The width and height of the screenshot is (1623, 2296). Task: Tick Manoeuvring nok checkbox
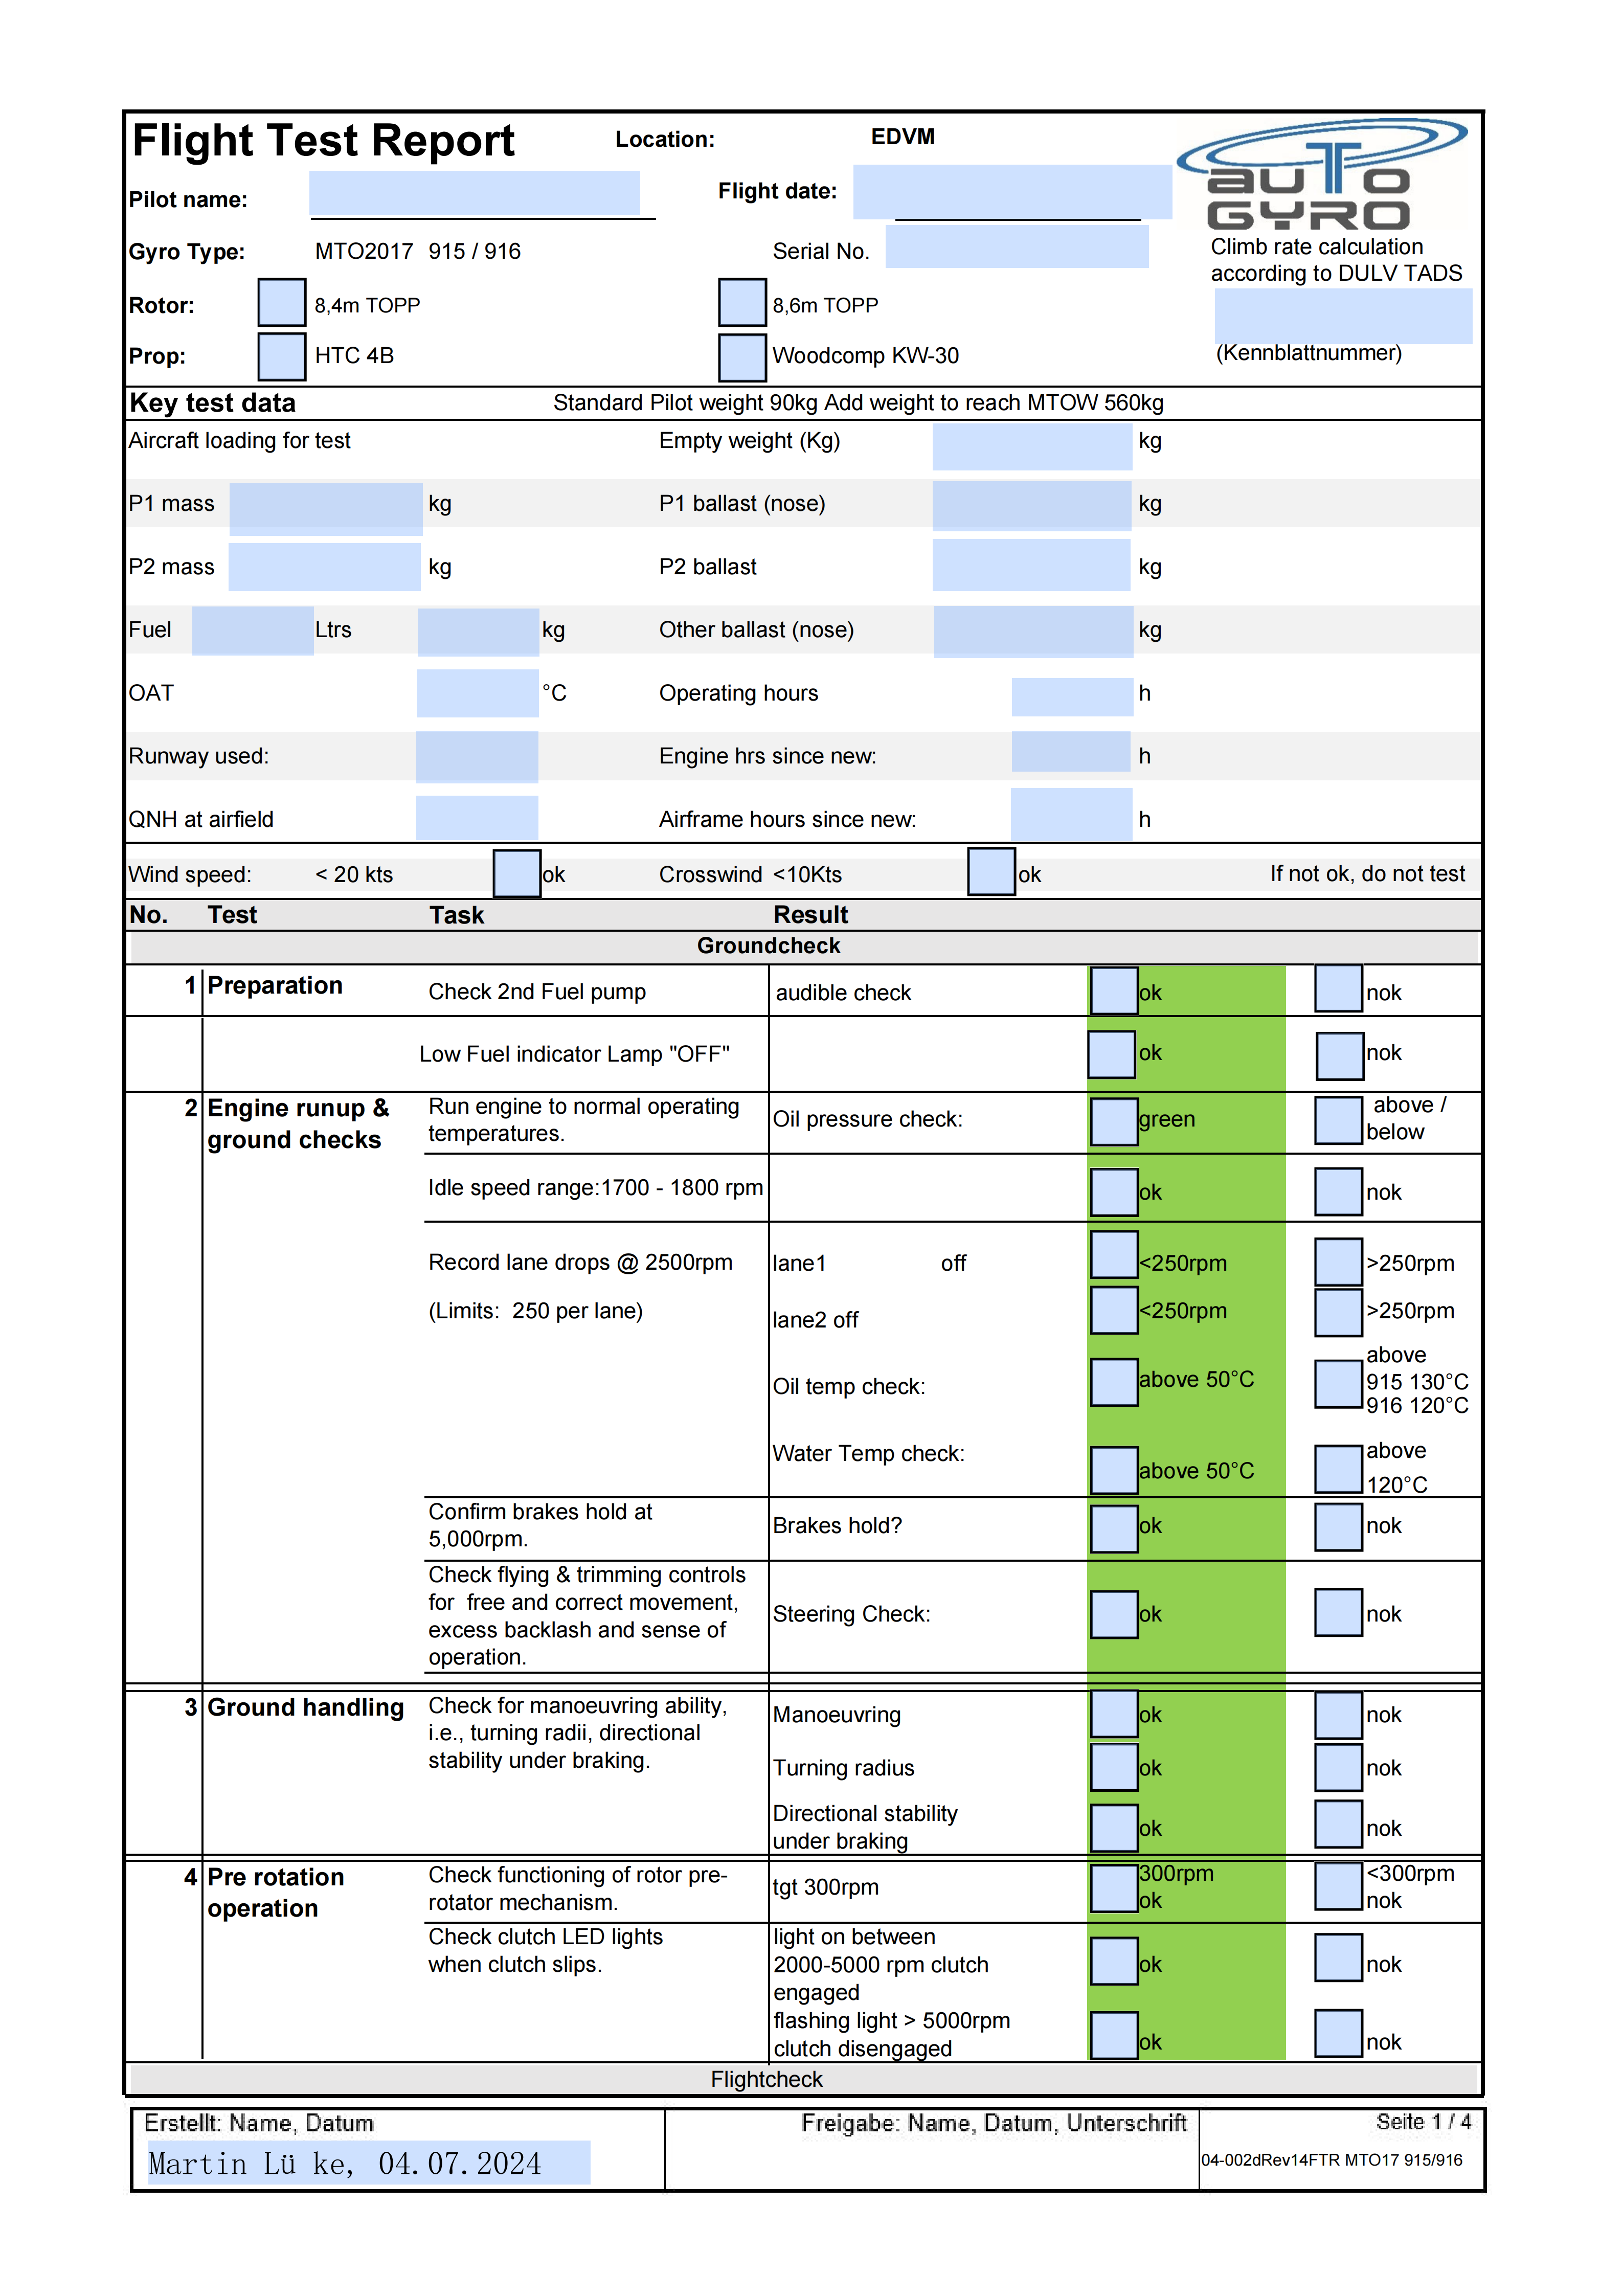point(1339,1716)
